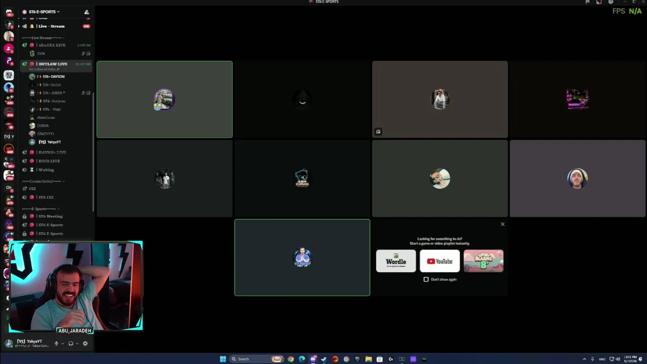Open Discord direct messages home icon

[x=9, y=12]
